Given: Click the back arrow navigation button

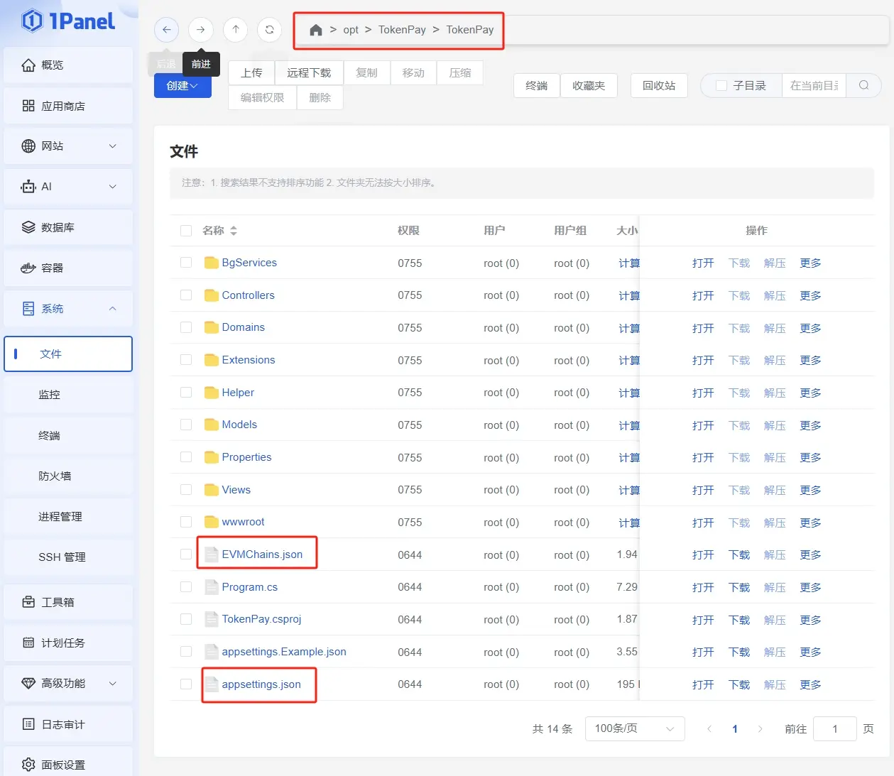Looking at the screenshot, I should click(166, 30).
